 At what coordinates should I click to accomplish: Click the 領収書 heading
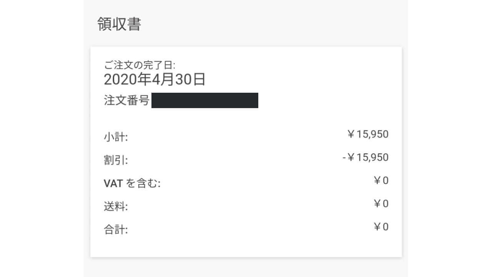pos(119,24)
